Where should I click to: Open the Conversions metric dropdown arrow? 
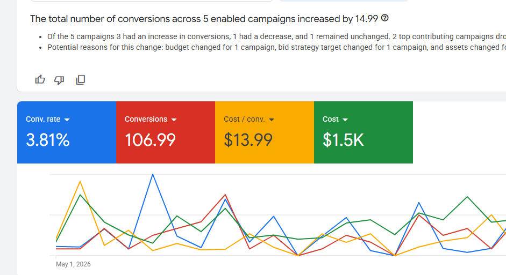click(x=174, y=120)
